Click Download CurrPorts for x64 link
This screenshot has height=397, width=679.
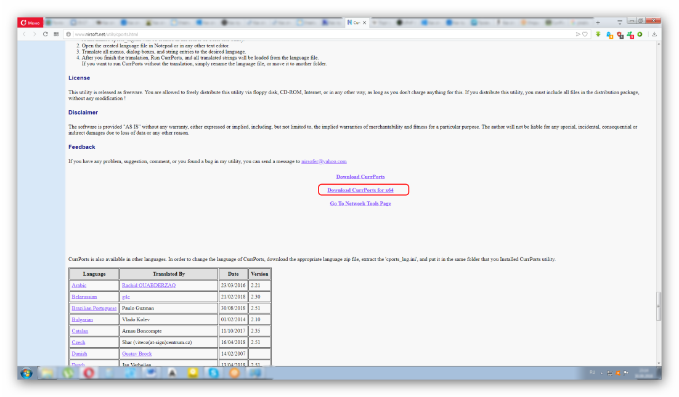(x=360, y=190)
